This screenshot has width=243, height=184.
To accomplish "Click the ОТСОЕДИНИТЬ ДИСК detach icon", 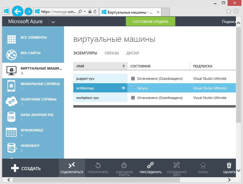I will [177, 165].
